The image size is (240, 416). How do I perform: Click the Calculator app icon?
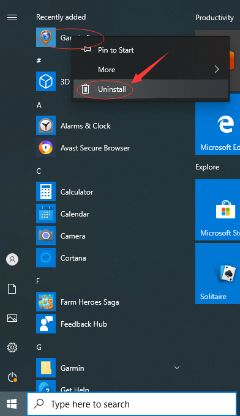pos(46,191)
